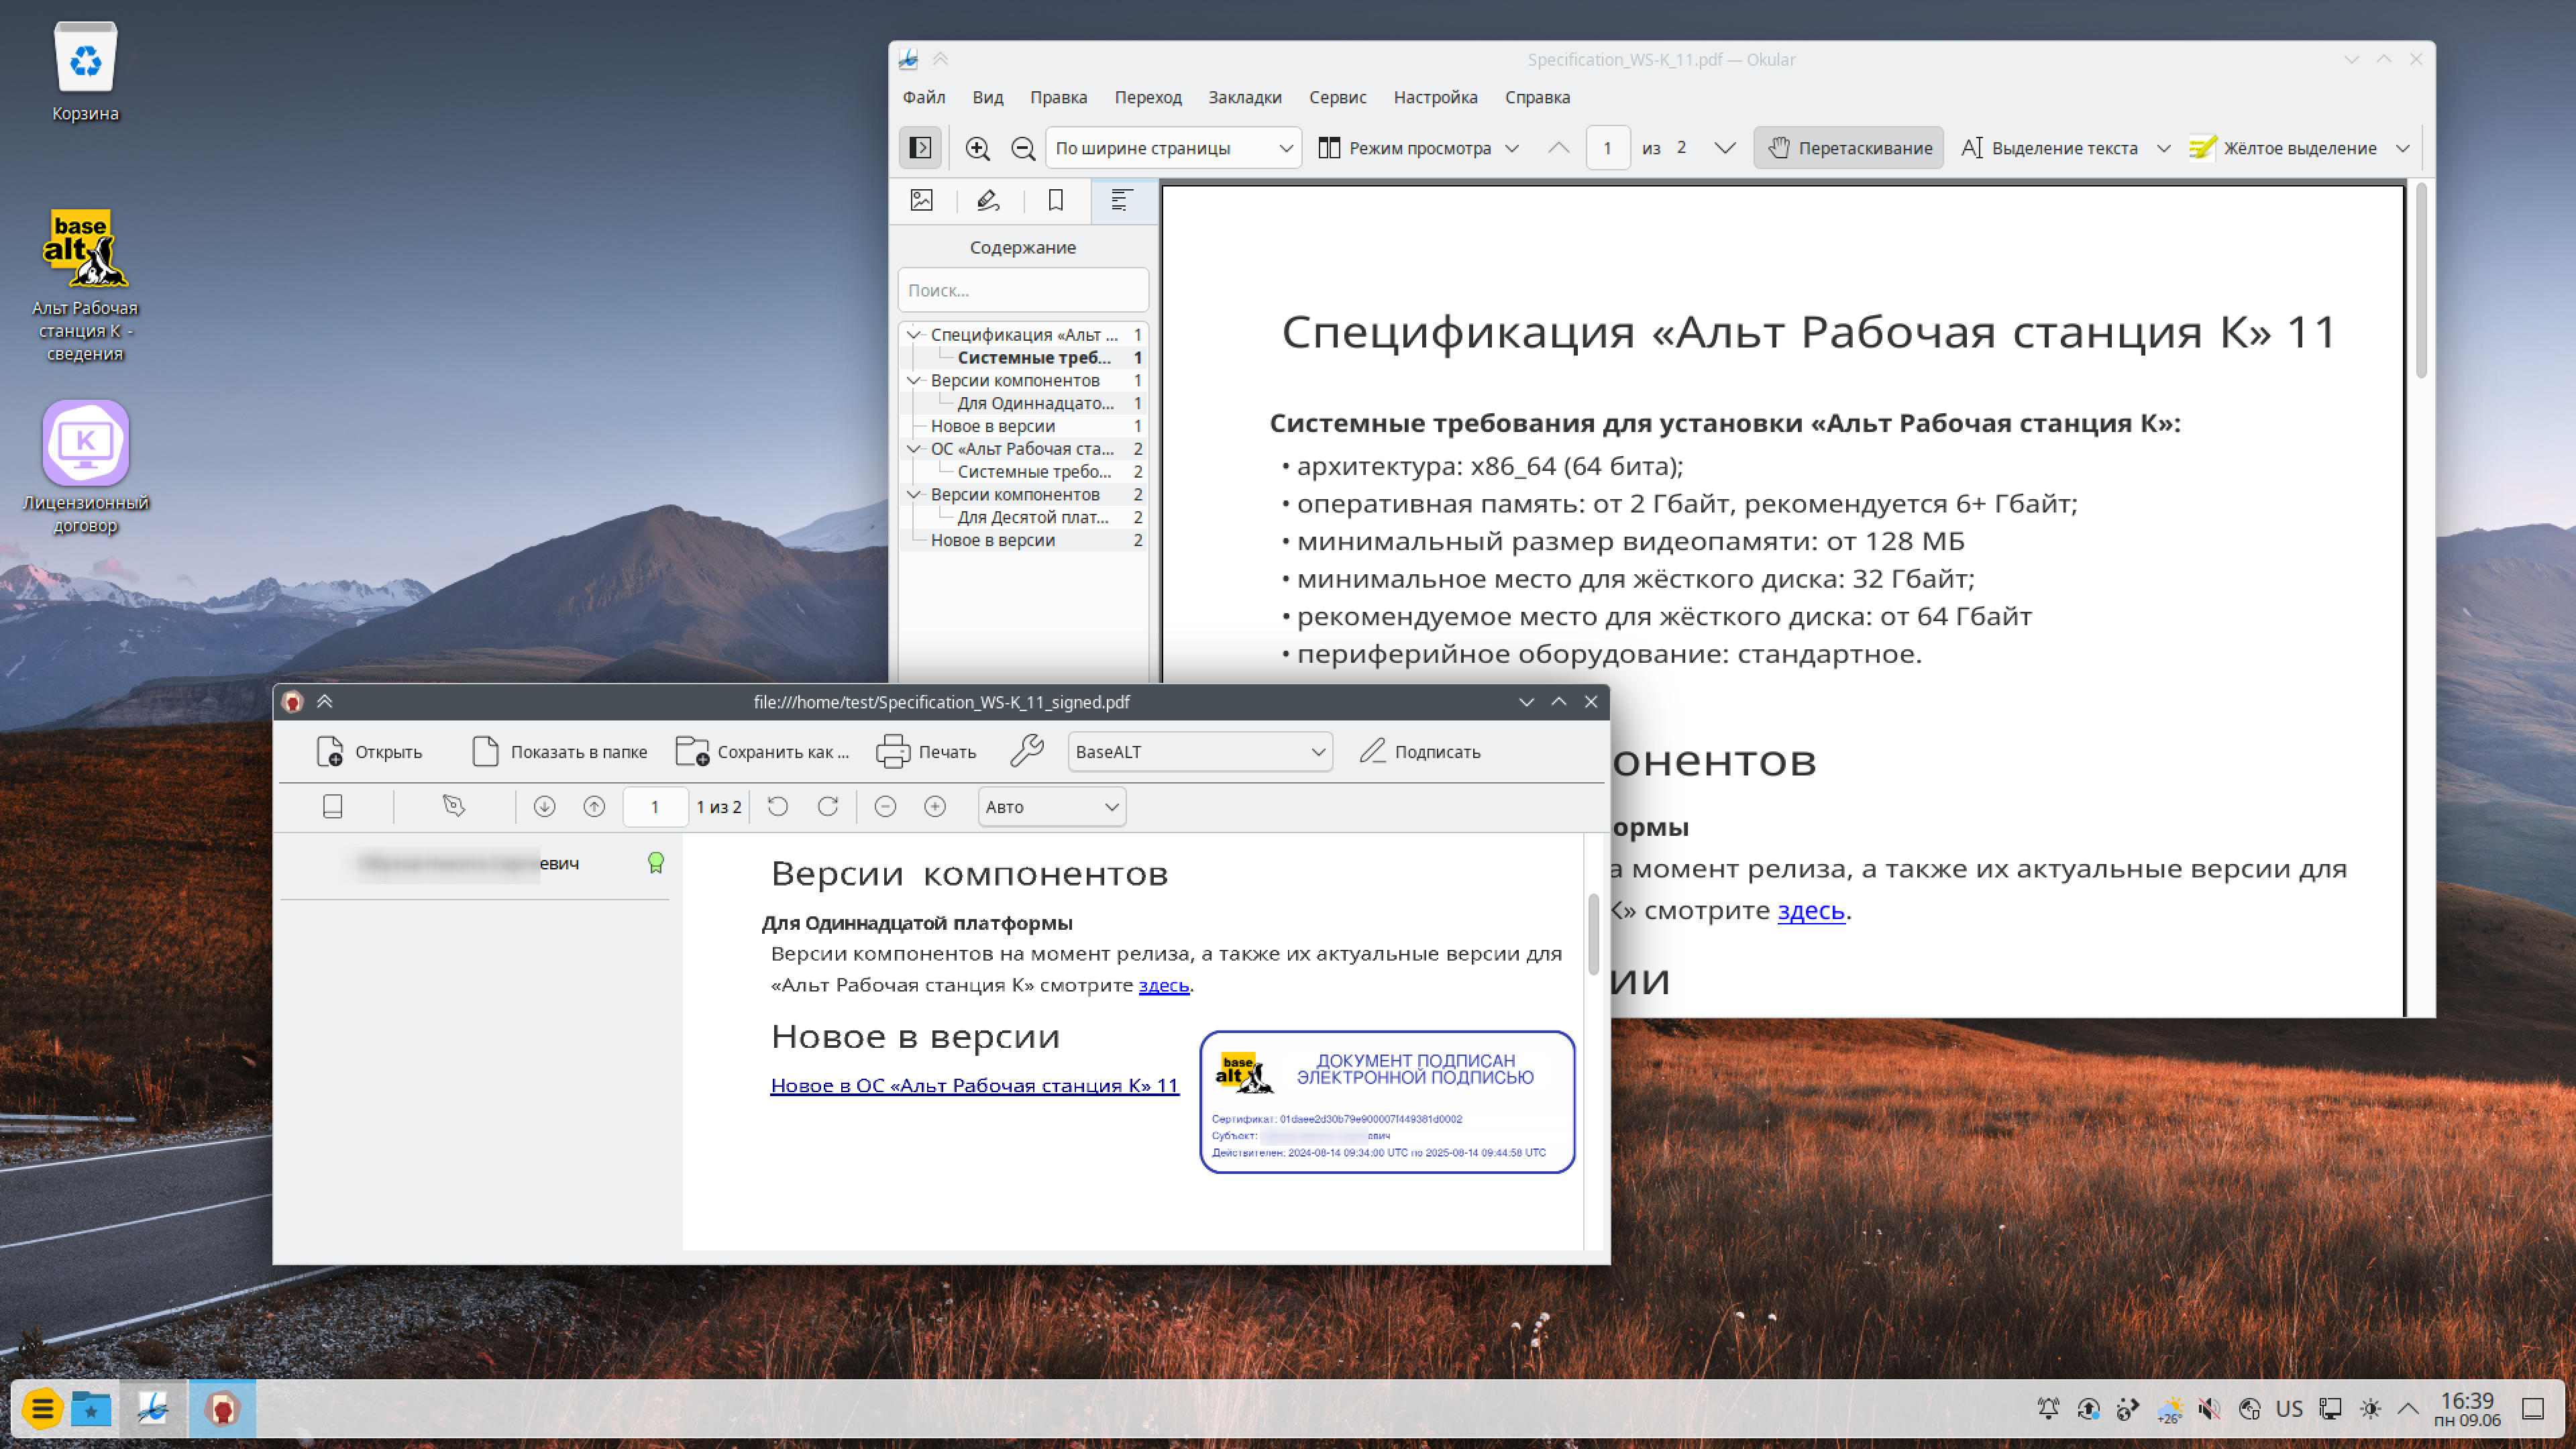Open 'Переход' menu in Okular
The height and width of the screenshot is (1449, 2576).
point(1148,97)
